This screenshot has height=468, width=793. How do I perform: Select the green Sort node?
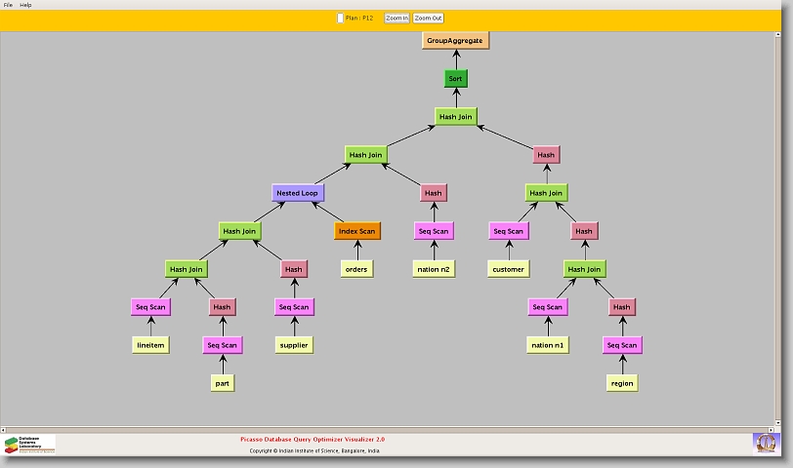point(455,78)
